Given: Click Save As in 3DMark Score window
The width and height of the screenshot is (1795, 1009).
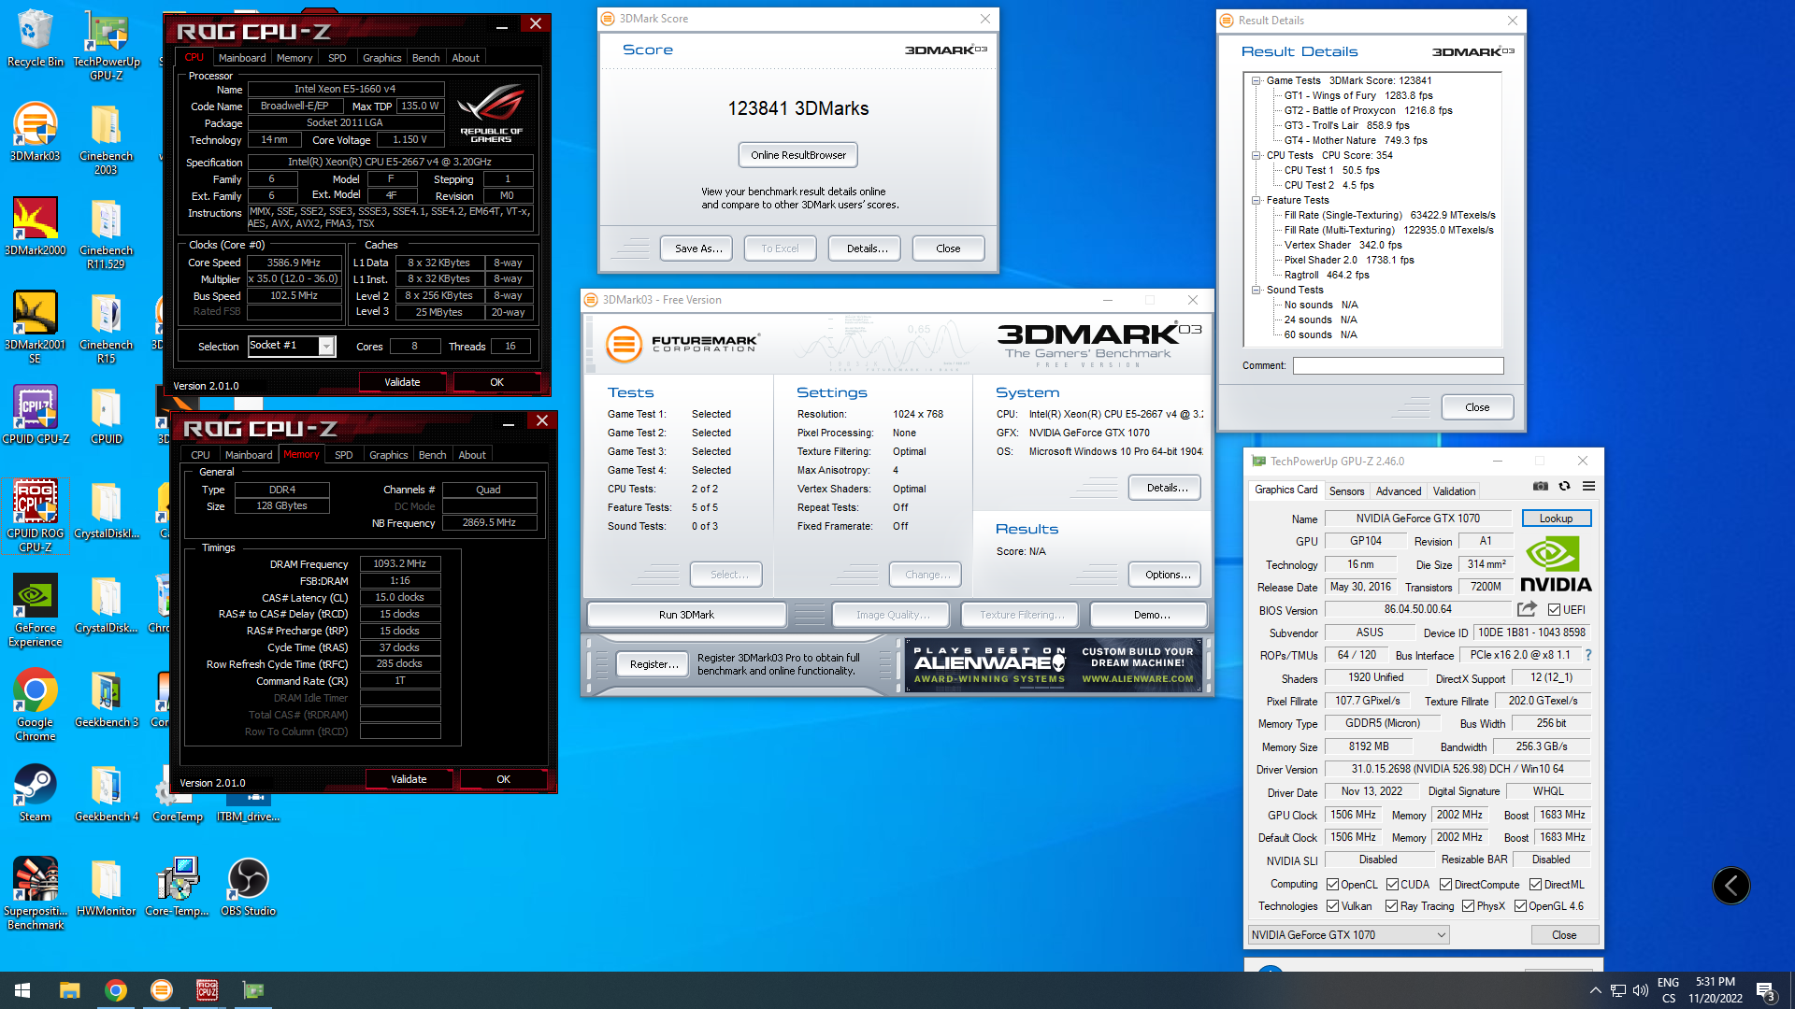Looking at the screenshot, I should coord(698,249).
